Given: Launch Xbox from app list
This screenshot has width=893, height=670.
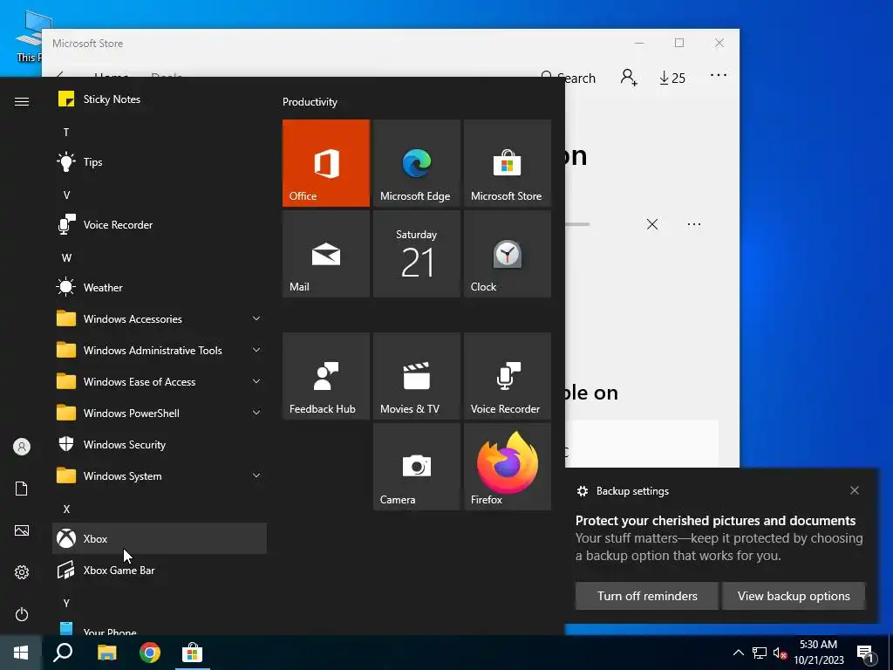Looking at the screenshot, I should [160, 538].
